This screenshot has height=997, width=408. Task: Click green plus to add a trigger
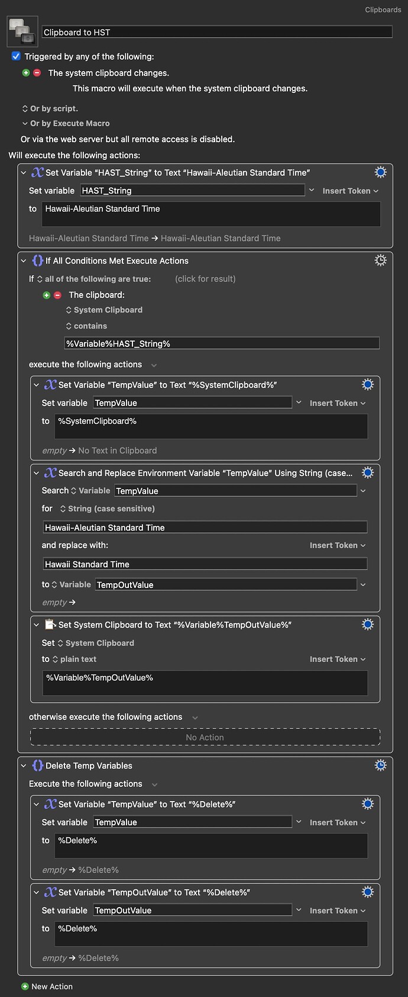click(25, 73)
